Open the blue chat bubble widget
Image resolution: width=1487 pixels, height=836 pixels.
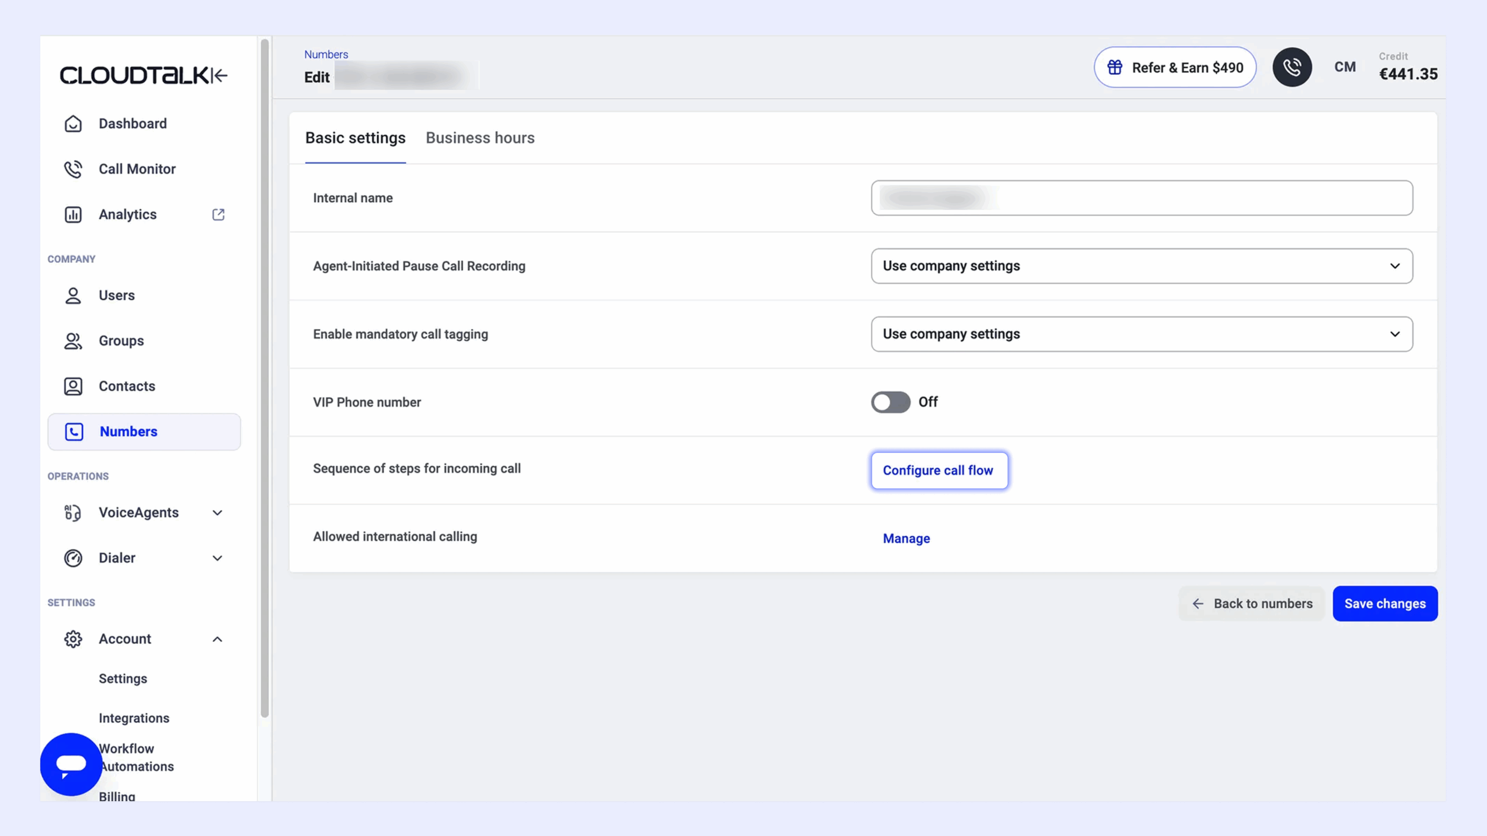pyautogui.click(x=71, y=764)
